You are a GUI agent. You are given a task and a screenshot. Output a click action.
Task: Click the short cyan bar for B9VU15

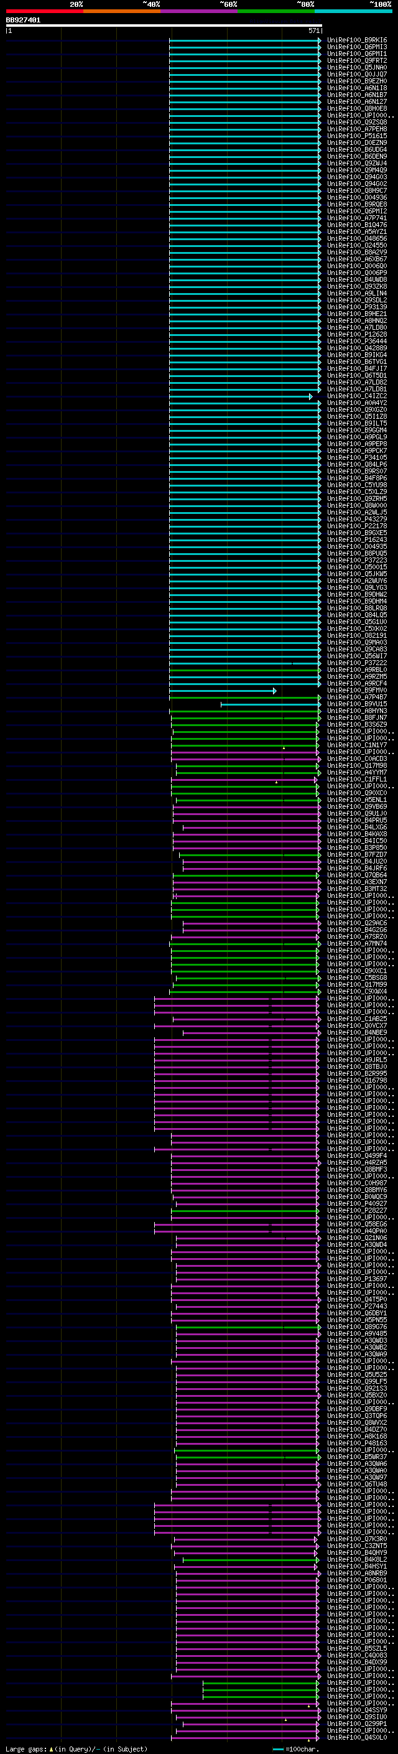(271, 704)
